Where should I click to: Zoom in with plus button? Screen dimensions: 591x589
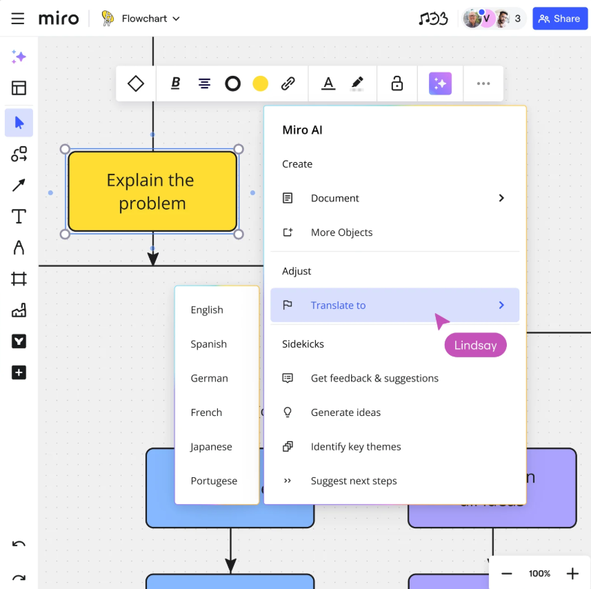(x=572, y=574)
